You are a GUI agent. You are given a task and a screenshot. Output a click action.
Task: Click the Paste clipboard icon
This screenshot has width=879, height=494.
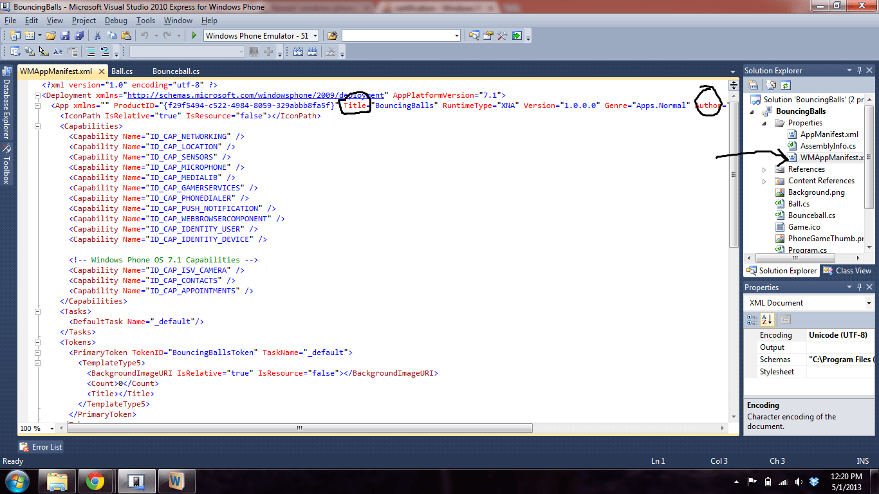pyautogui.click(x=126, y=36)
